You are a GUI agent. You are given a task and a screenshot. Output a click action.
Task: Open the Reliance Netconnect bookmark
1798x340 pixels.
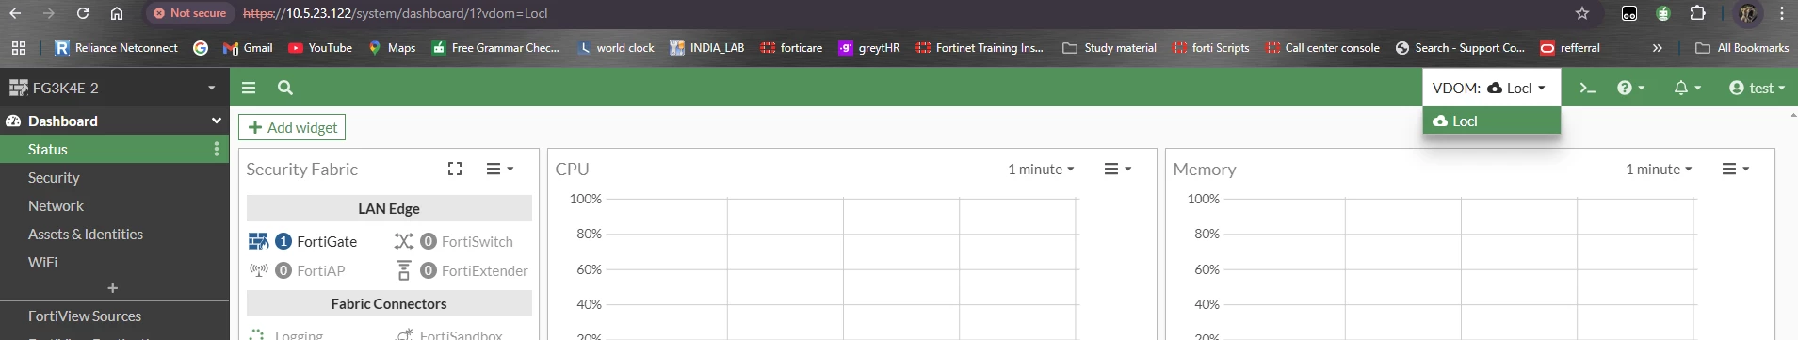116,48
